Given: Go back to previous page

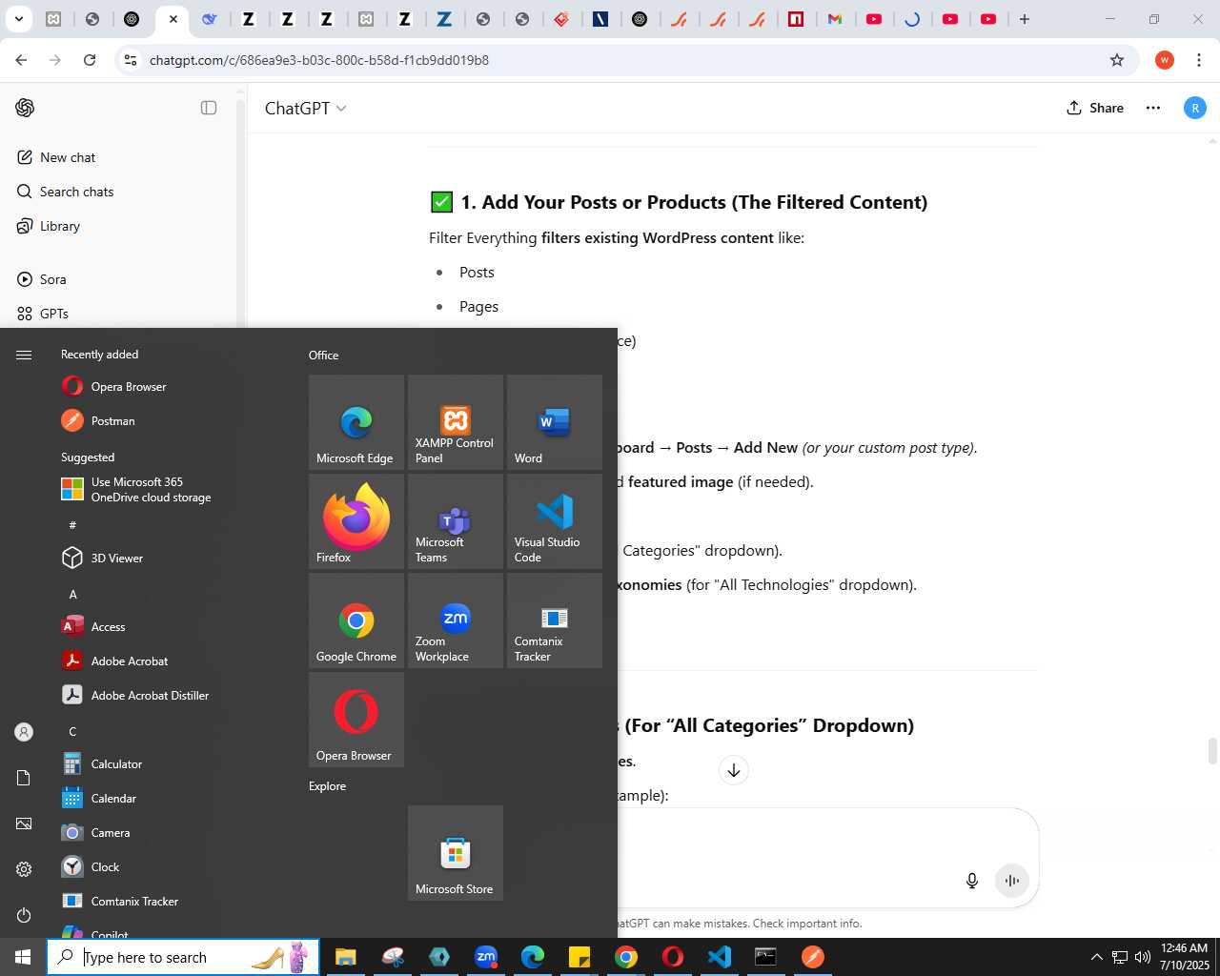Looking at the screenshot, I should (21, 60).
